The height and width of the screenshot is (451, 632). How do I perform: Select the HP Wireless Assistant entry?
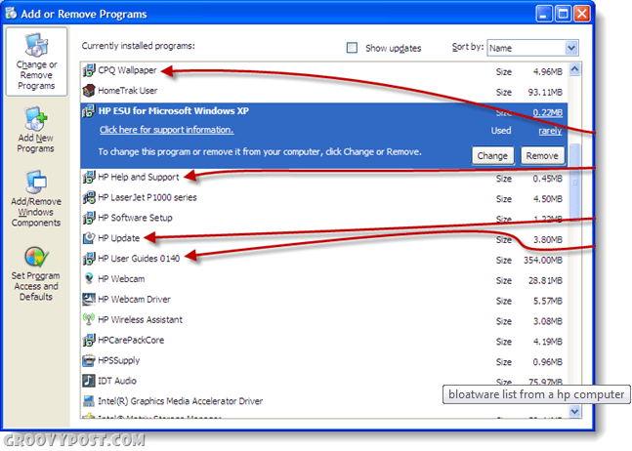(324, 320)
